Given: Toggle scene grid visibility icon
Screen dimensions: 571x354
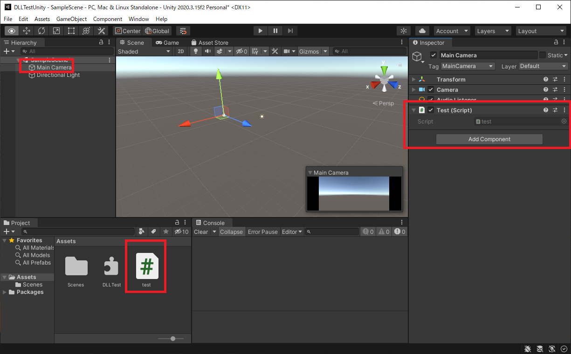Looking at the screenshot, I should click(255, 51).
